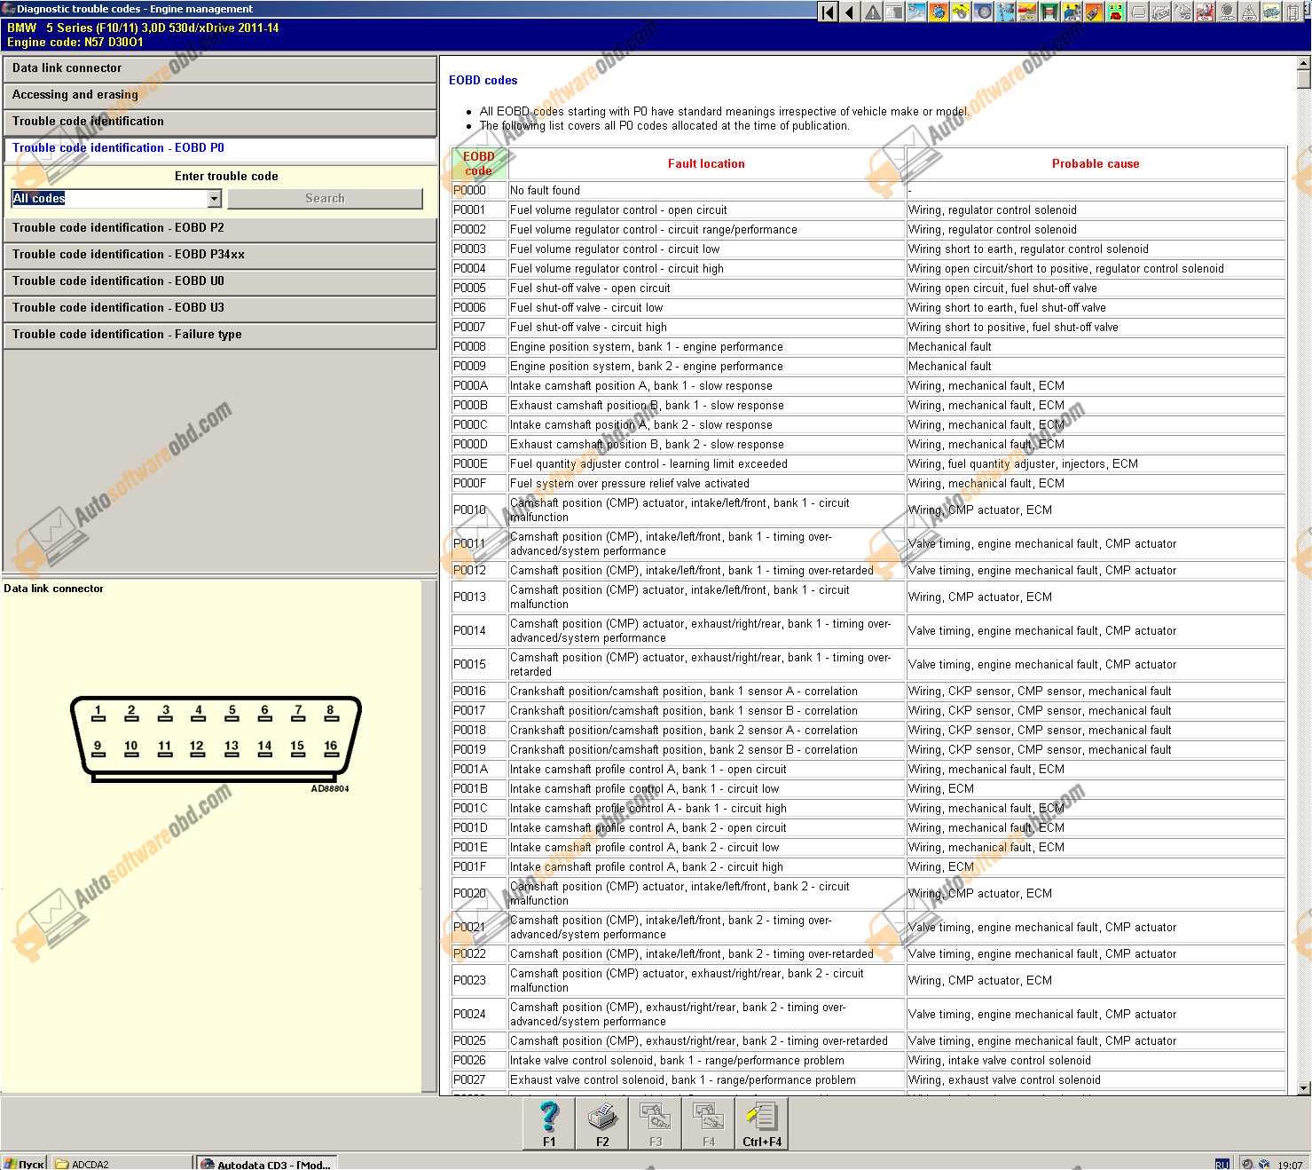Click the F1 help question-mark button
The height and width of the screenshot is (1170, 1312).
point(549,1124)
